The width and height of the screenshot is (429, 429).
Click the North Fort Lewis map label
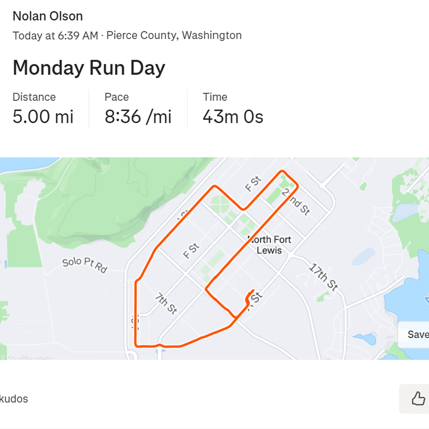coord(269,245)
